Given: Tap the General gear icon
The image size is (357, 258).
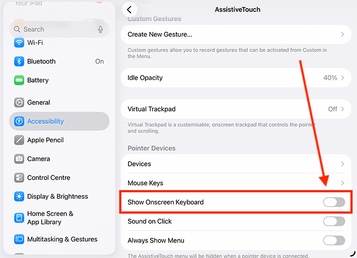Looking at the screenshot, I should coord(19,102).
